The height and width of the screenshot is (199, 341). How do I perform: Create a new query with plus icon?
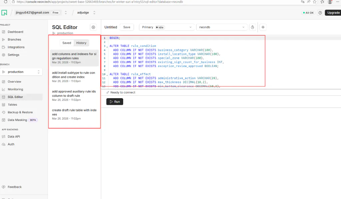93,27
